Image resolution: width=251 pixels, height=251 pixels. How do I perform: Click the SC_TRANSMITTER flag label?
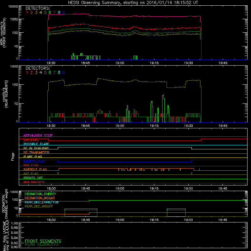[x=36, y=152]
